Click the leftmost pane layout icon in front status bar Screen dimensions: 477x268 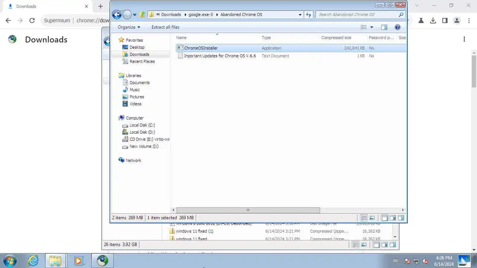pyautogui.click(x=385, y=218)
